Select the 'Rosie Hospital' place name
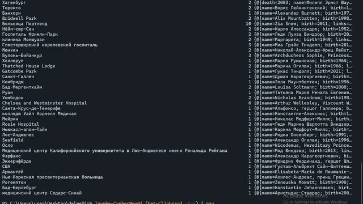This screenshot has width=363, height=204. (x=20, y=124)
